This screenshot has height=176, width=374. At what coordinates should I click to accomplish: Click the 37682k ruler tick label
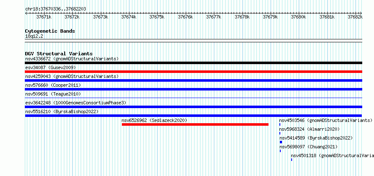pos(355,17)
